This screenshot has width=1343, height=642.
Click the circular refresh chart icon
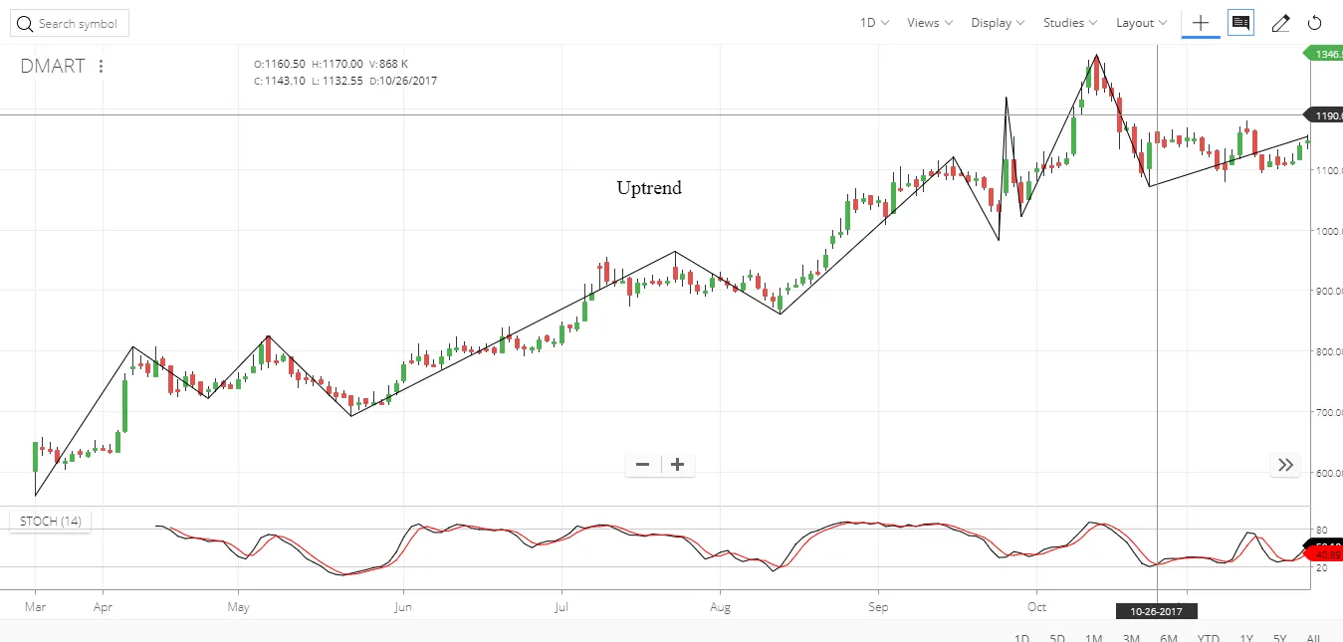click(1314, 23)
